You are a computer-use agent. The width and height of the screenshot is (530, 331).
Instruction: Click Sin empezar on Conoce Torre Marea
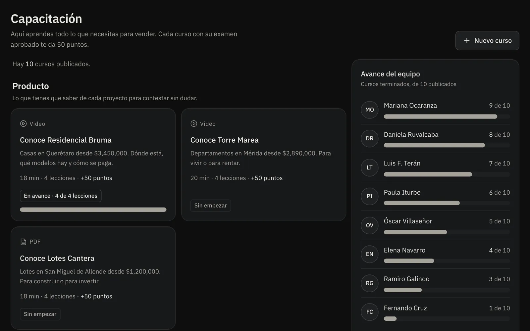[x=211, y=206]
